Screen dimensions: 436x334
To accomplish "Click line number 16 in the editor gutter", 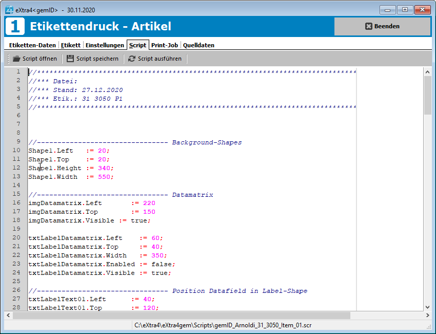I will [16, 202].
